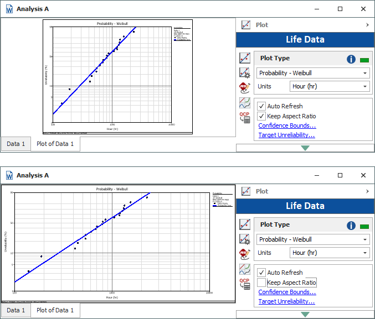Viewport: 375px width, 319px height.
Task: Switch to Data 1 tab in upper window
Action: (16, 144)
